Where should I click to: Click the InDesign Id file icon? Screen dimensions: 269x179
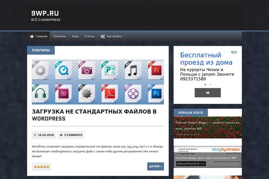[x=63, y=94]
